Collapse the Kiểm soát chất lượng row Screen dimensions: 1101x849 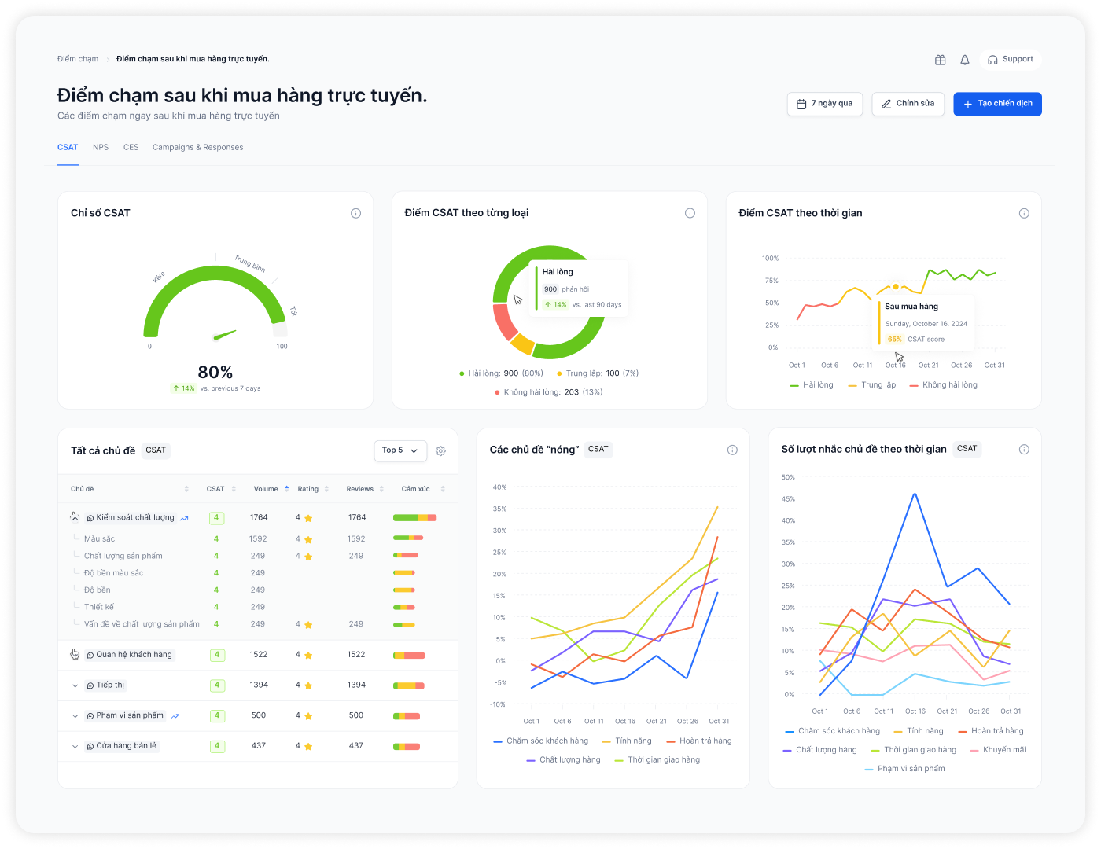[75, 517]
